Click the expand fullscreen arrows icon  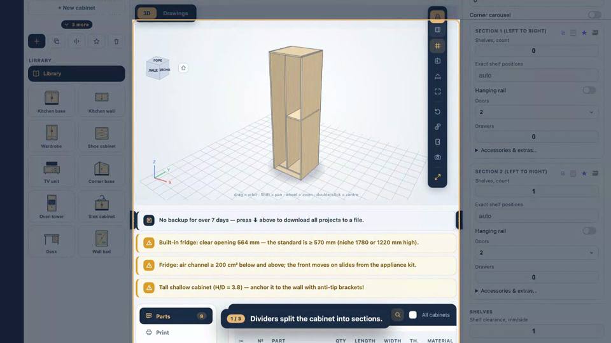pos(437,177)
